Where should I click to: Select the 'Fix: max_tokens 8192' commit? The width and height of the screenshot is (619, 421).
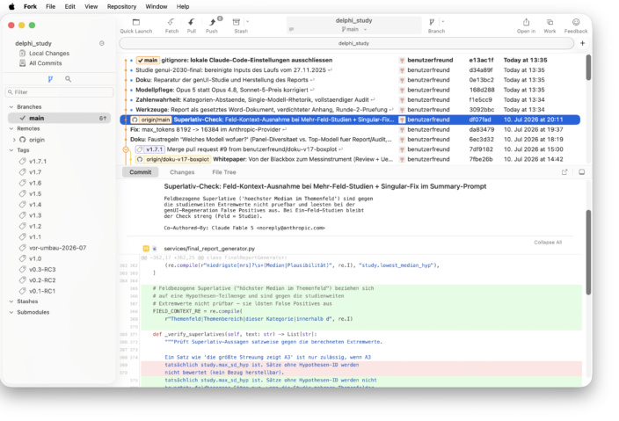[350, 129]
